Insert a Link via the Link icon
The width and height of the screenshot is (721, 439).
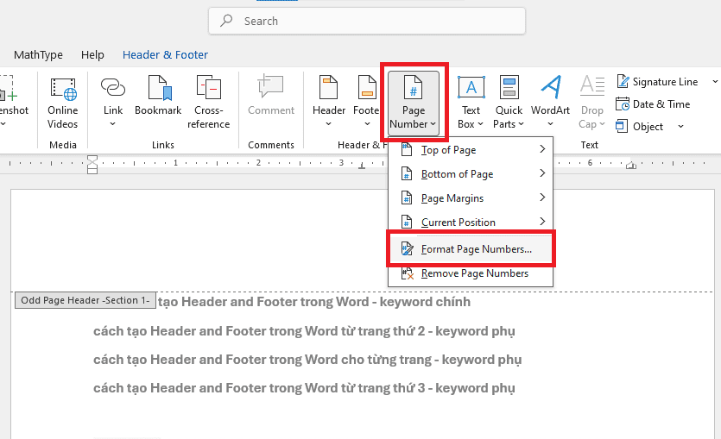(112, 103)
